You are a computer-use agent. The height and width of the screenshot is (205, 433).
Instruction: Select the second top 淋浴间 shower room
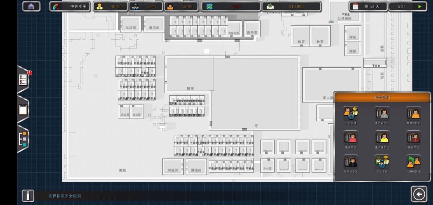pyautogui.click(x=154, y=24)
